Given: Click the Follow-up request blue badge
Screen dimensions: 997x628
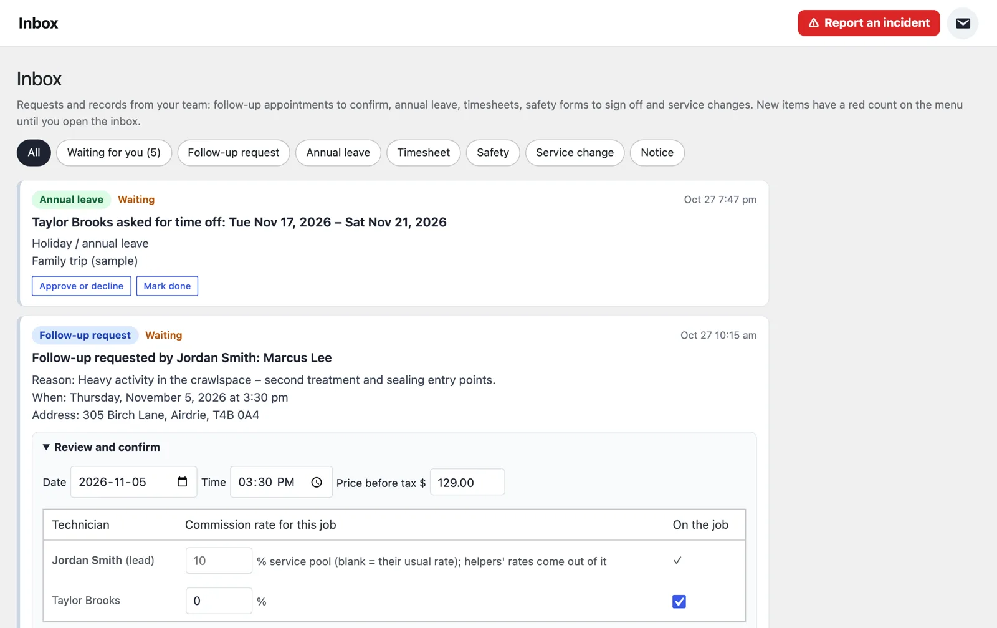Looking at the screenshot, I should 85,335.
